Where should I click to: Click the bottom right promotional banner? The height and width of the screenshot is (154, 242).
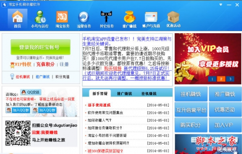click(x=208, y=144)
